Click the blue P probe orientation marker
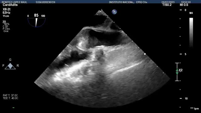 [x=114, y=12]
